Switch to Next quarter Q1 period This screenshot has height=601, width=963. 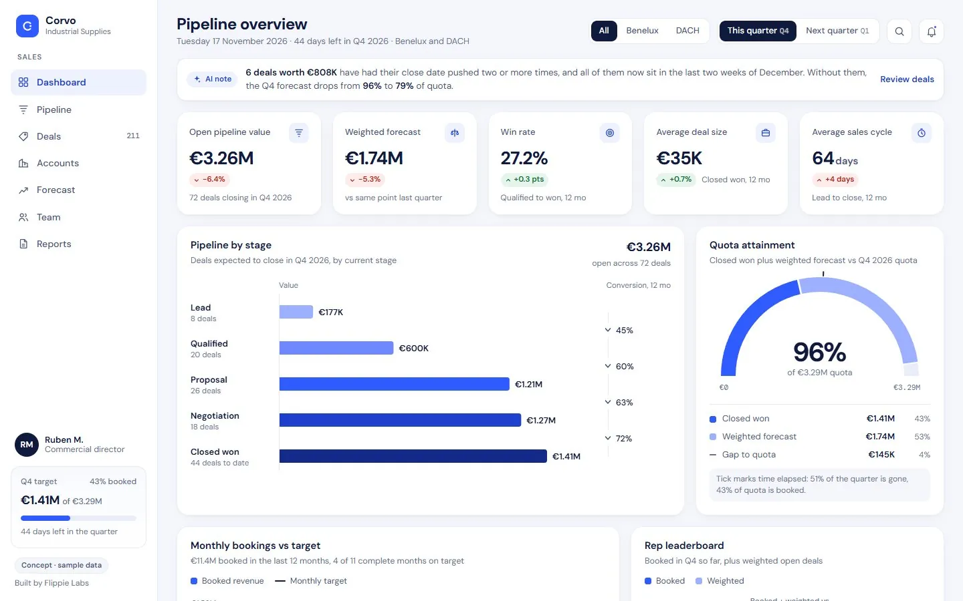[837, 31]
